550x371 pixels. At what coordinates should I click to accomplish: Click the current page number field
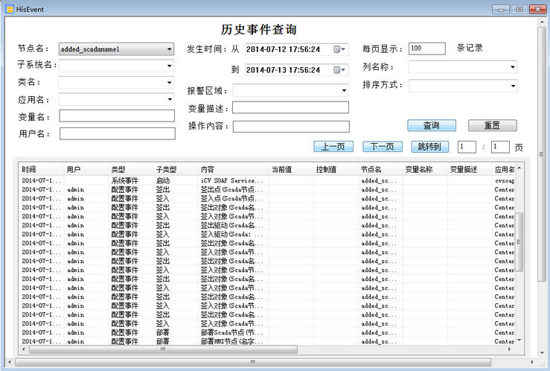point(467,147)
